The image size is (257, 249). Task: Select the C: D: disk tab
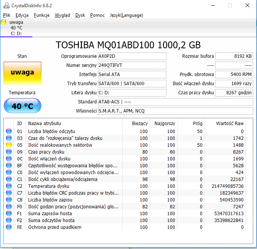pos(16,28)
